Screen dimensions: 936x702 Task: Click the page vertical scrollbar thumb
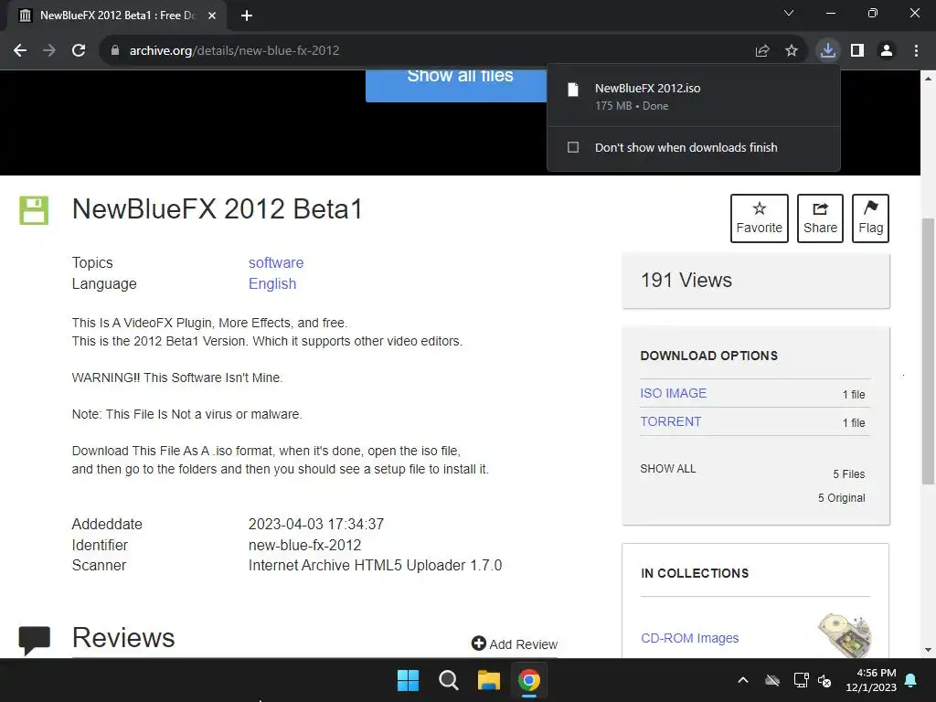(928, 352)
